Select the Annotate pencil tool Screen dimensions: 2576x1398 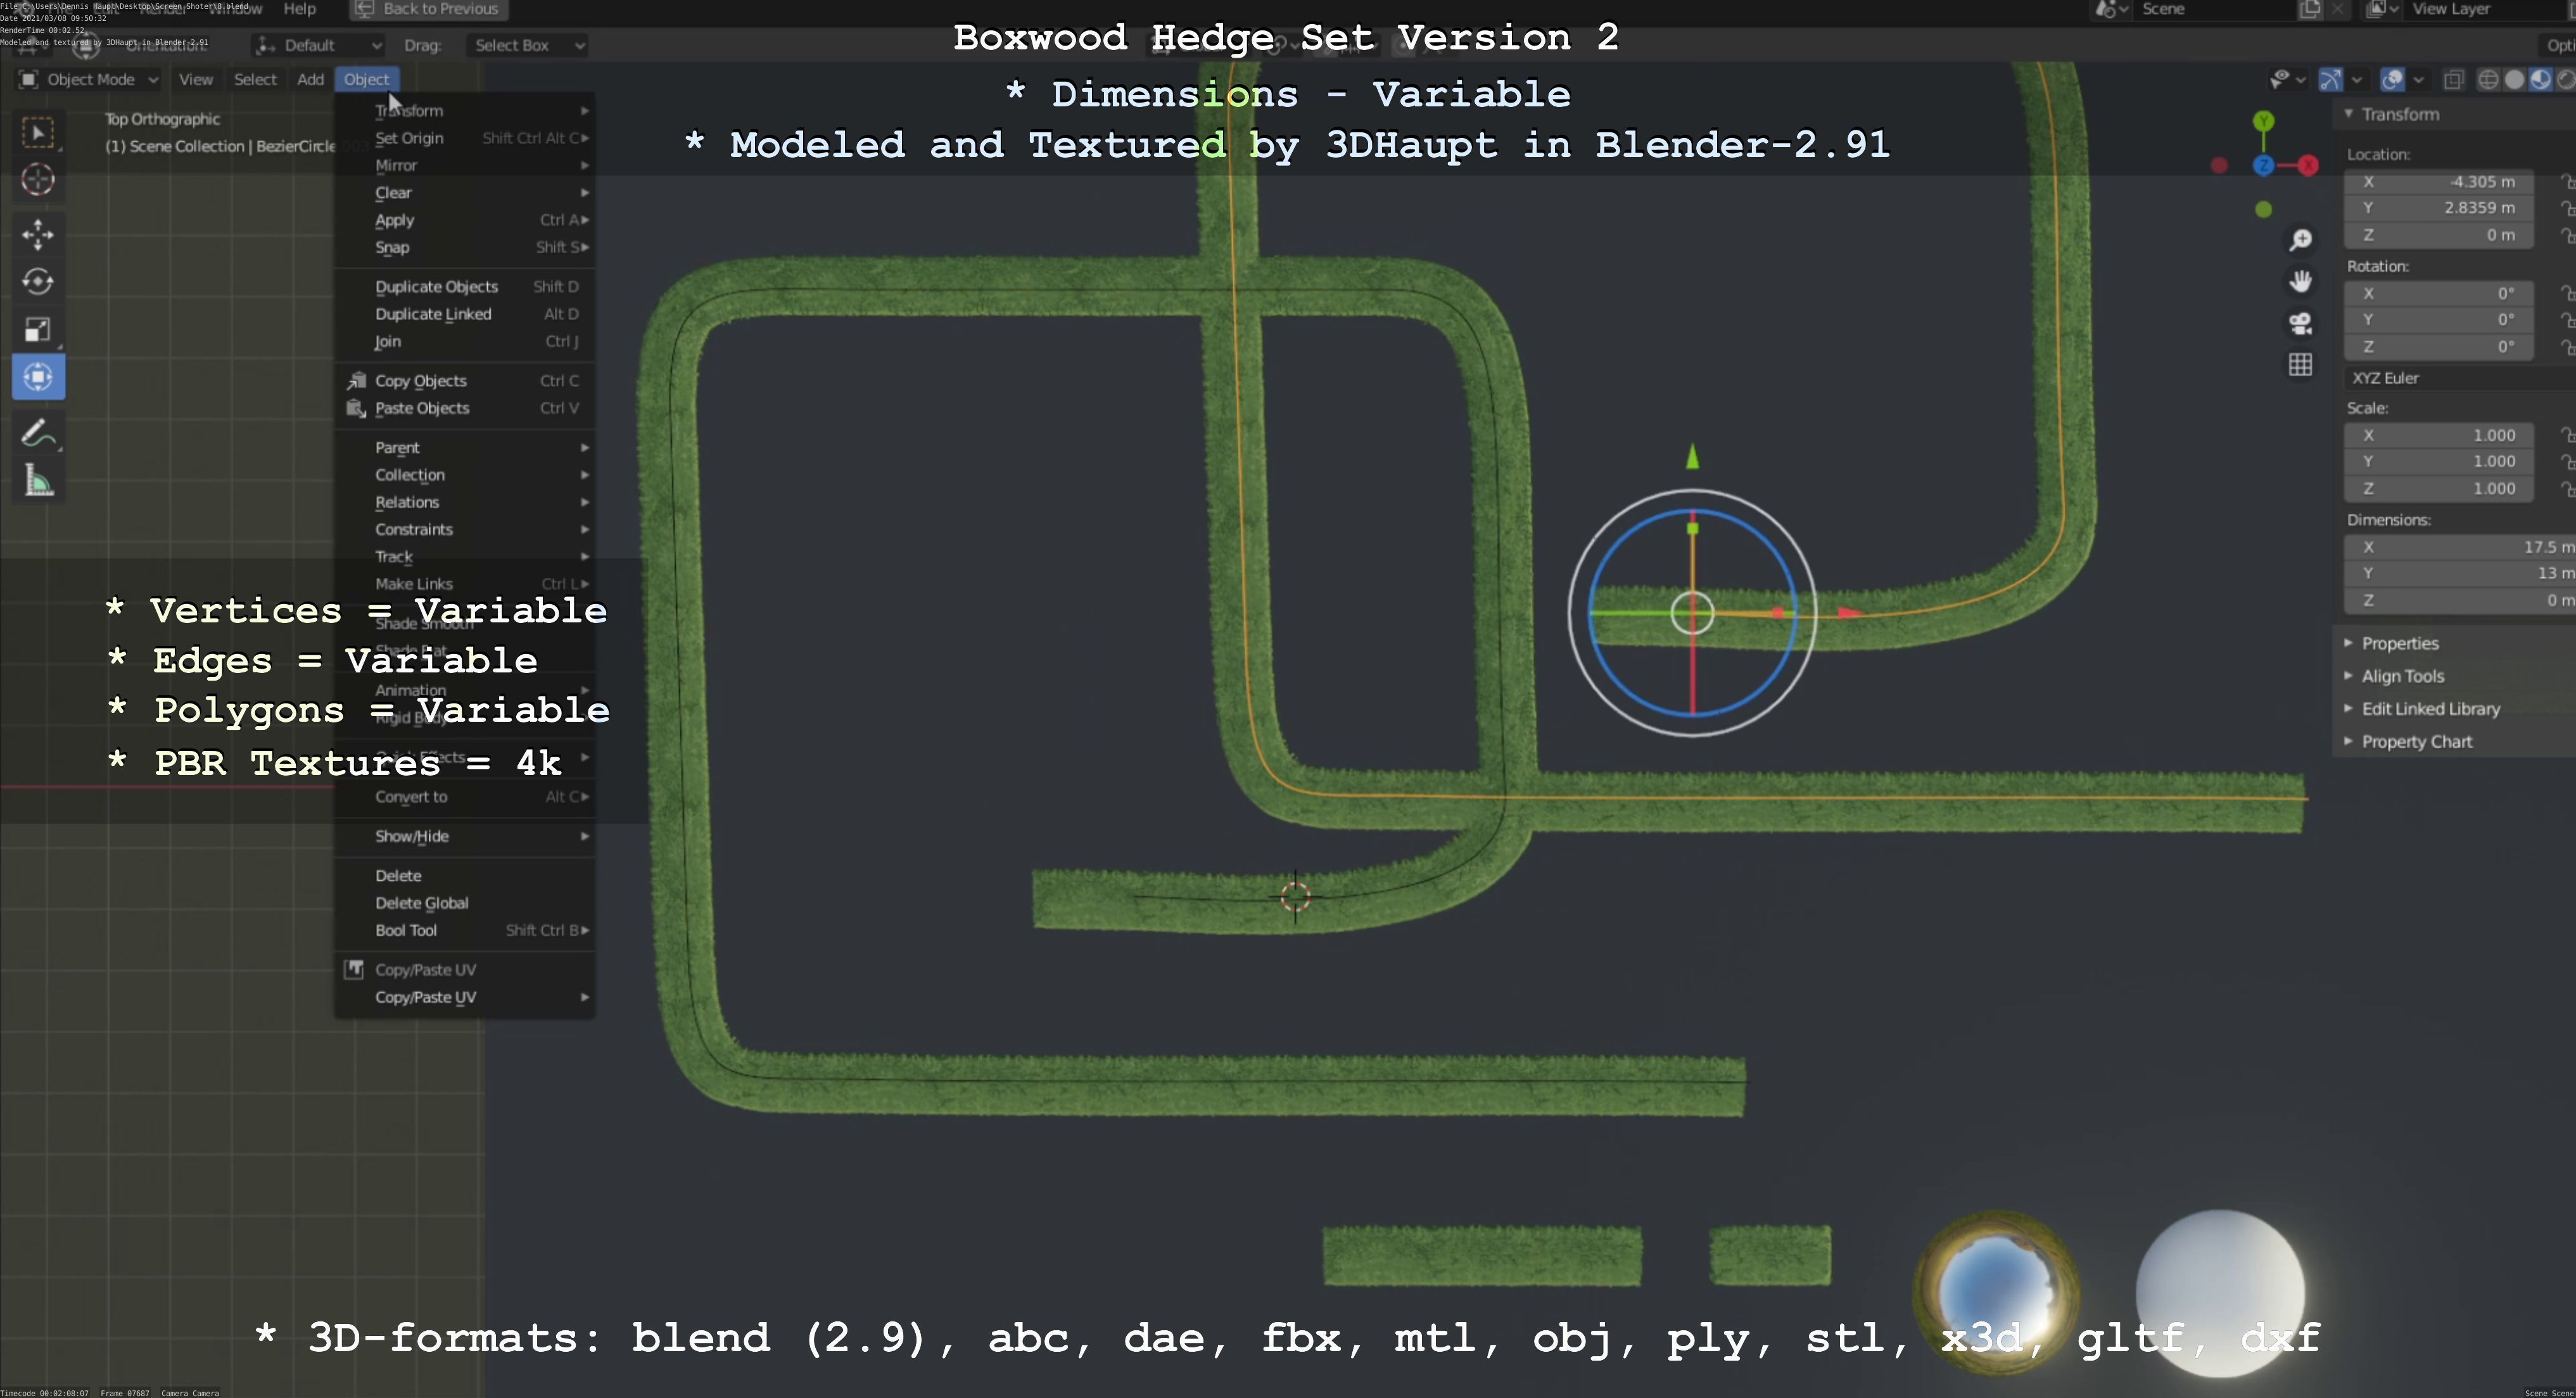click(38, 434)
